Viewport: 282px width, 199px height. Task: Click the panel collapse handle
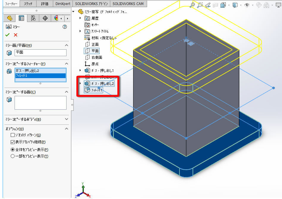72,105
